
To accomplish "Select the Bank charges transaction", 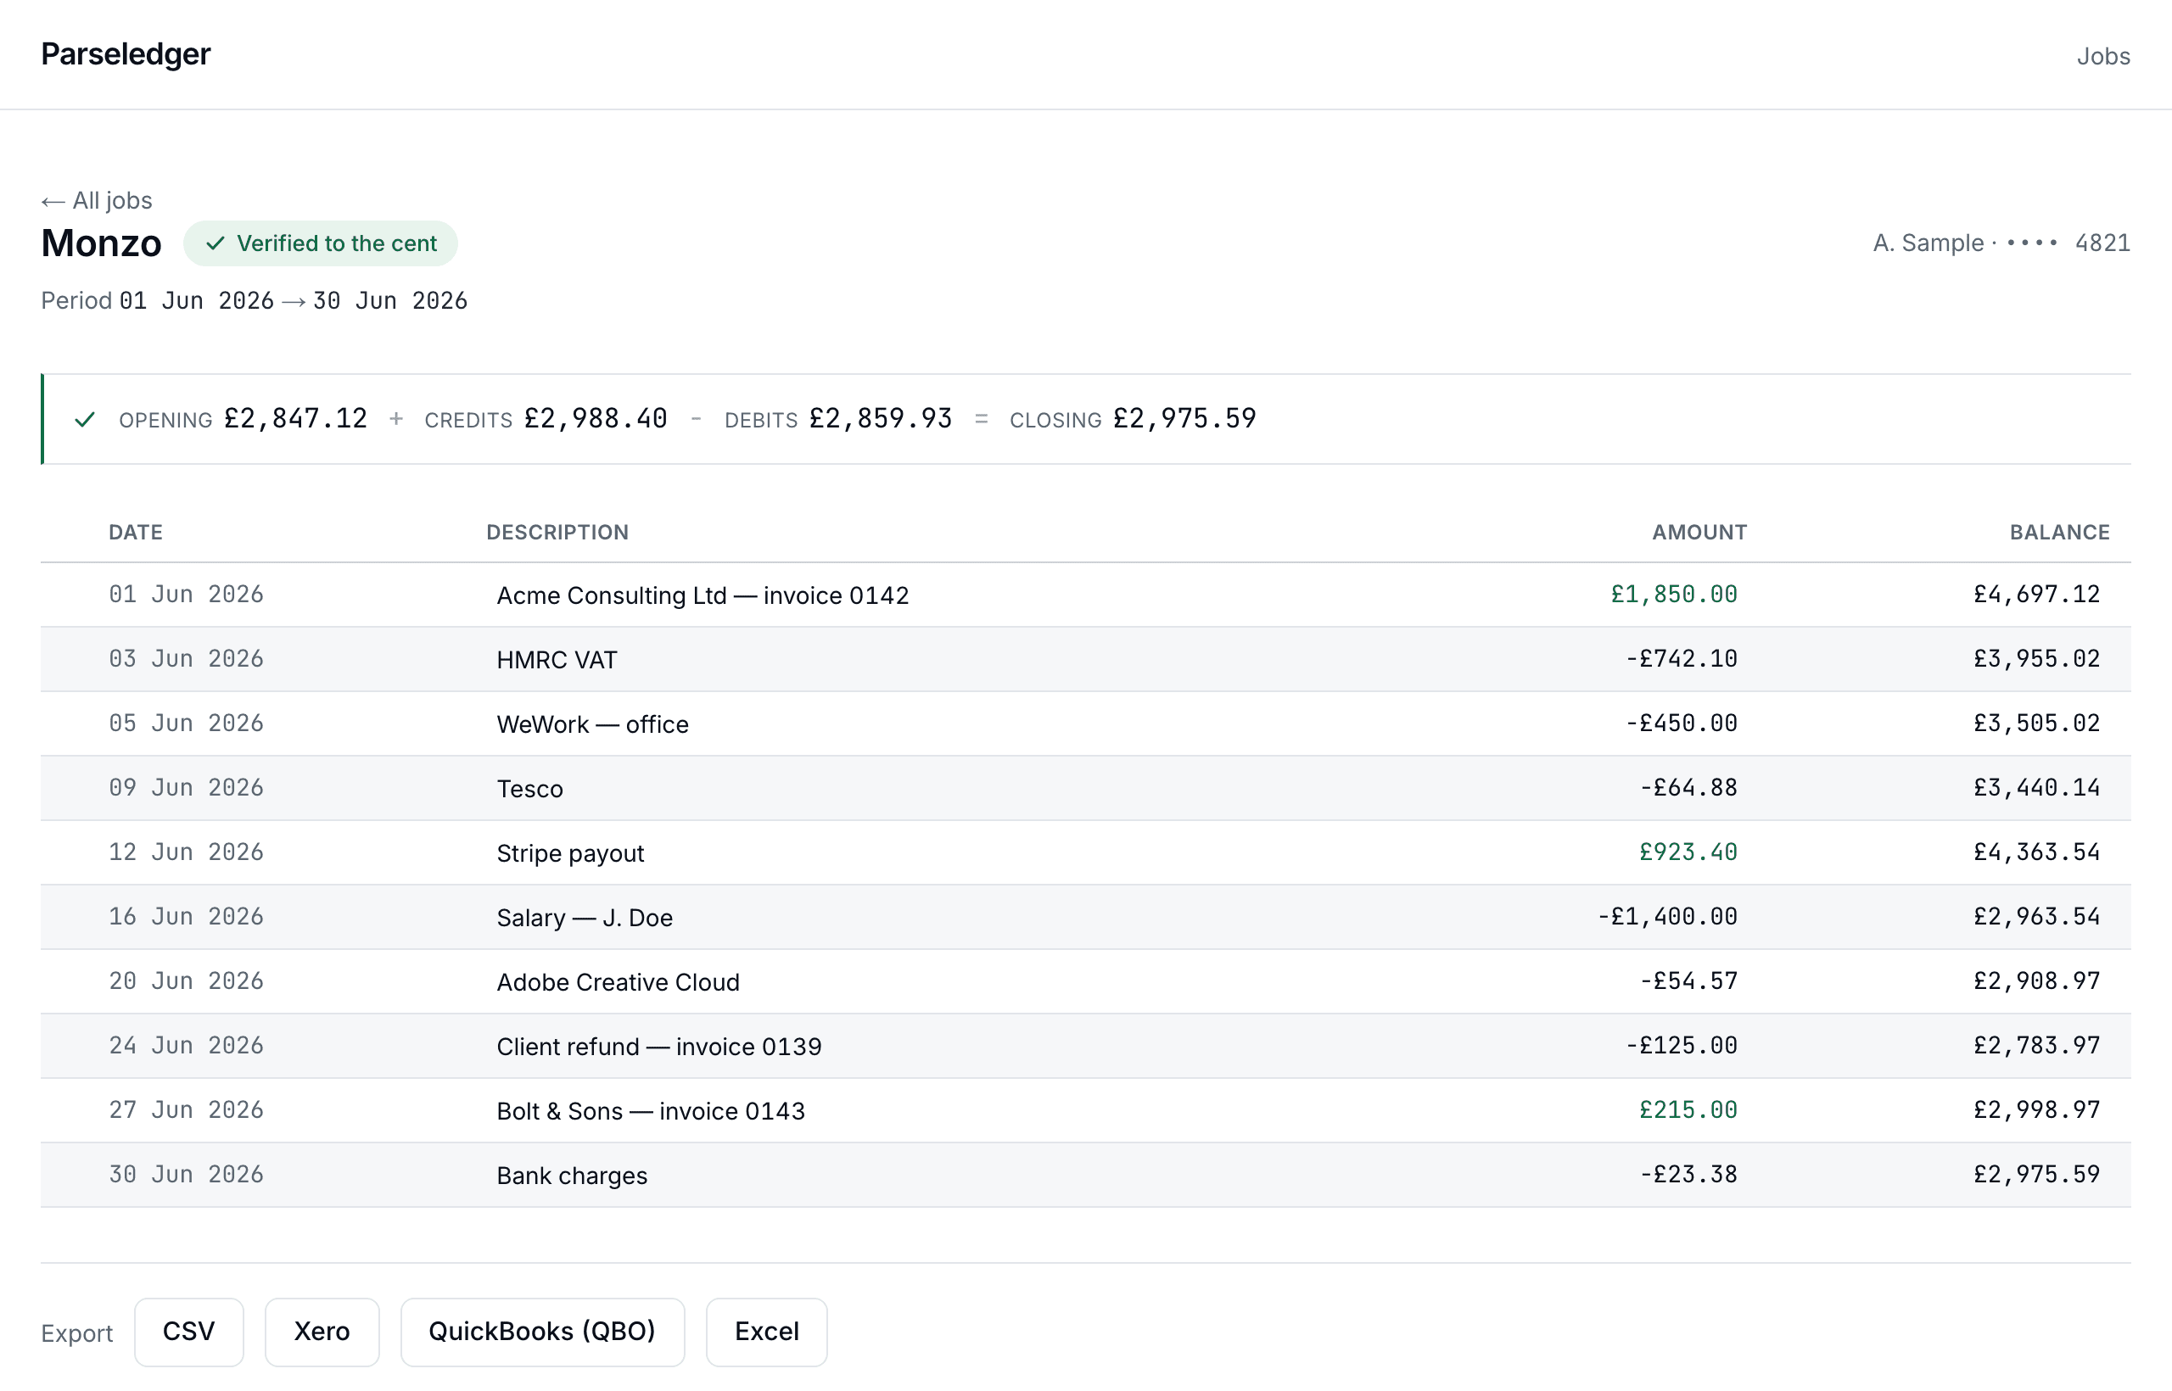I will pos(1086,1175).
